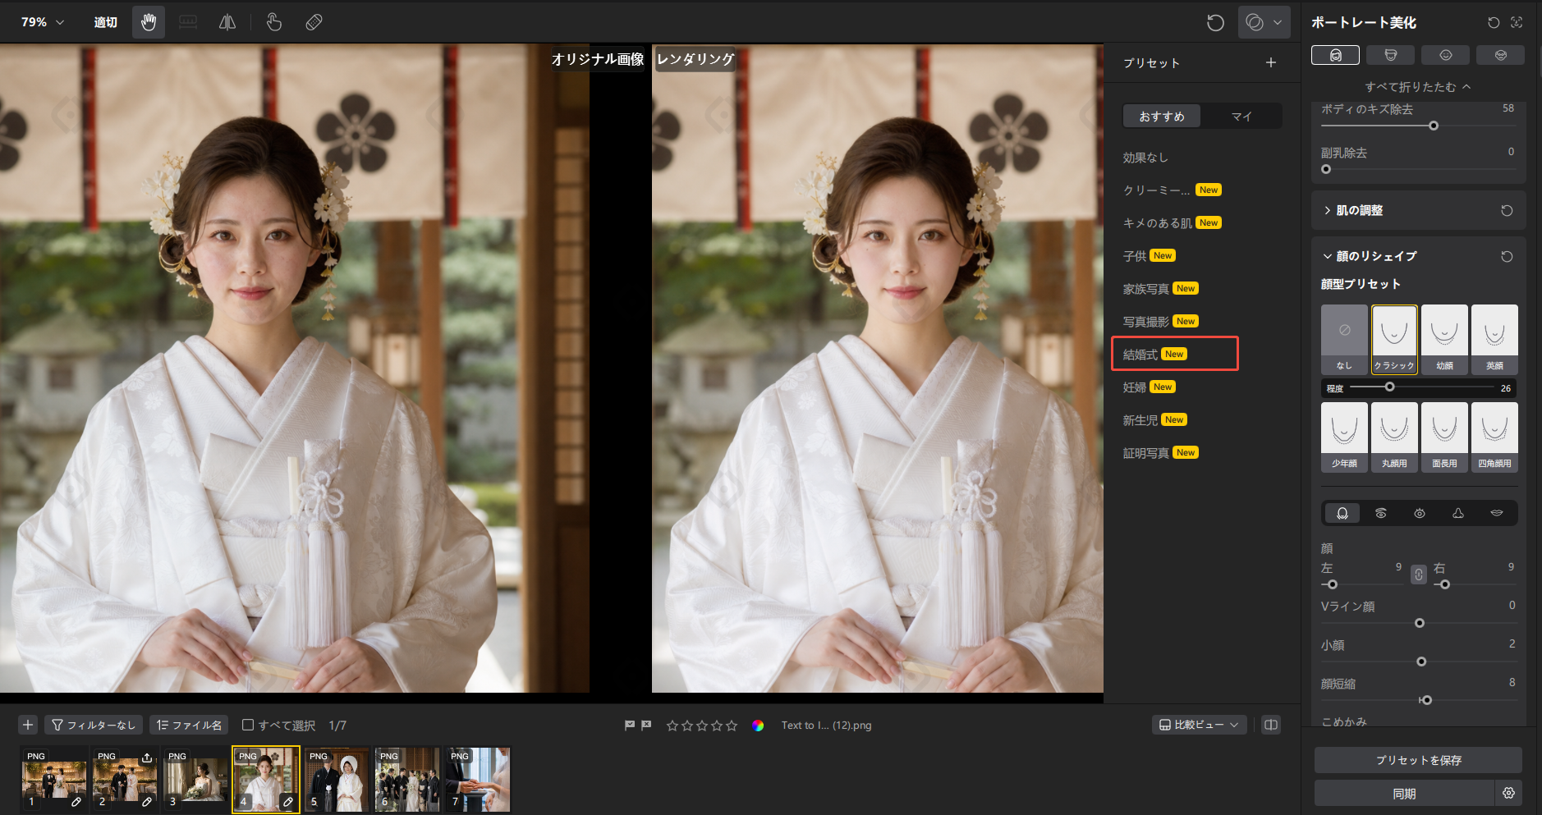Set the fifth rating star
The width and height of the screenshot is (1542, 815).
732,726
